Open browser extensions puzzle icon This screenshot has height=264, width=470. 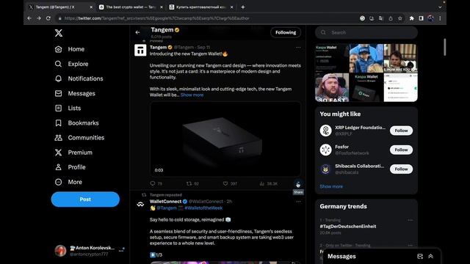tap(411, 18)
